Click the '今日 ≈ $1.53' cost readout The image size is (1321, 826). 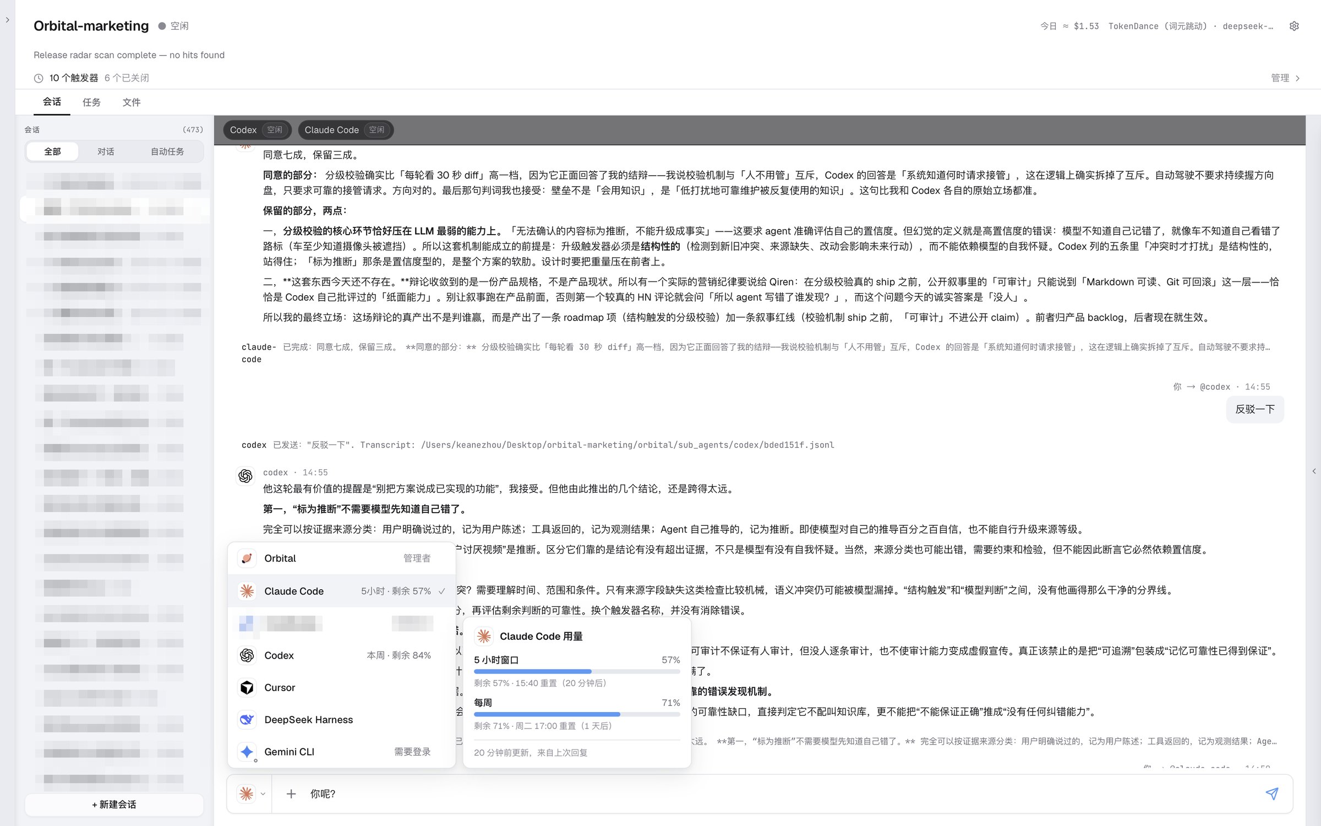(x=1069, y=26)
